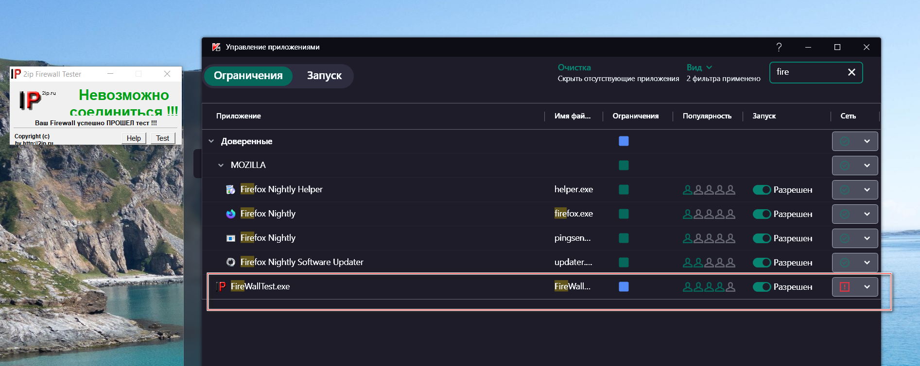Sort by the Запуск column header
Viewport: 920px width, 366px height.
pyautogui.click(x=764, y=116)
